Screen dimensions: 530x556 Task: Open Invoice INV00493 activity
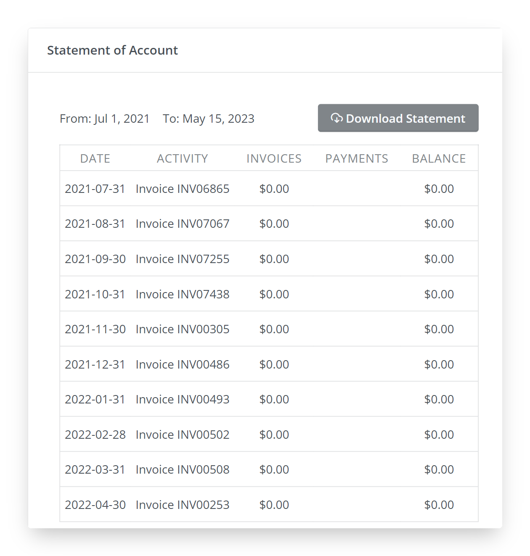(x=183, y=399)
